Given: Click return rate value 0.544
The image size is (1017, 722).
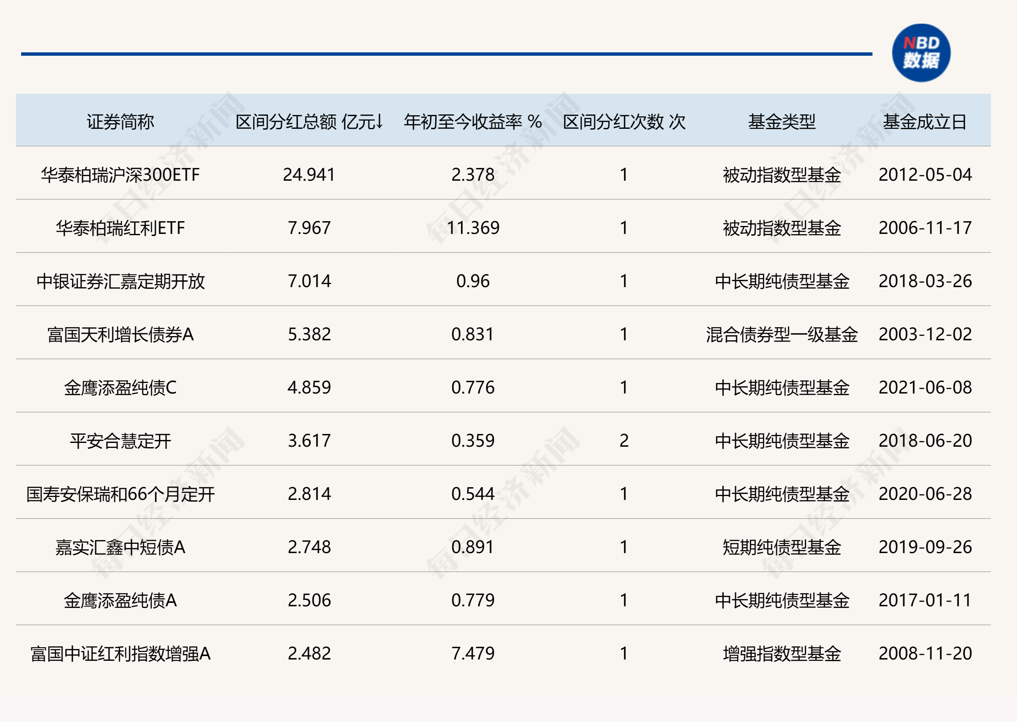Looking at the screenshot, I should click(x=473, y=494).
